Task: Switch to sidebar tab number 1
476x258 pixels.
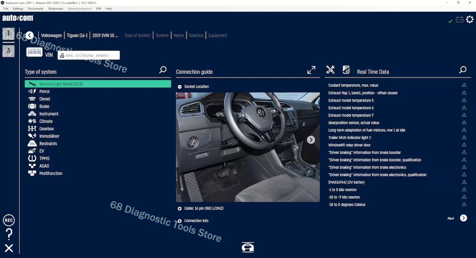Action: click(8, 34)
